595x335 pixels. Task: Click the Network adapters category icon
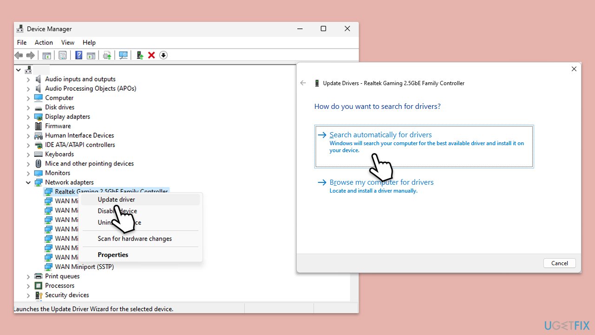coord(39,182)
